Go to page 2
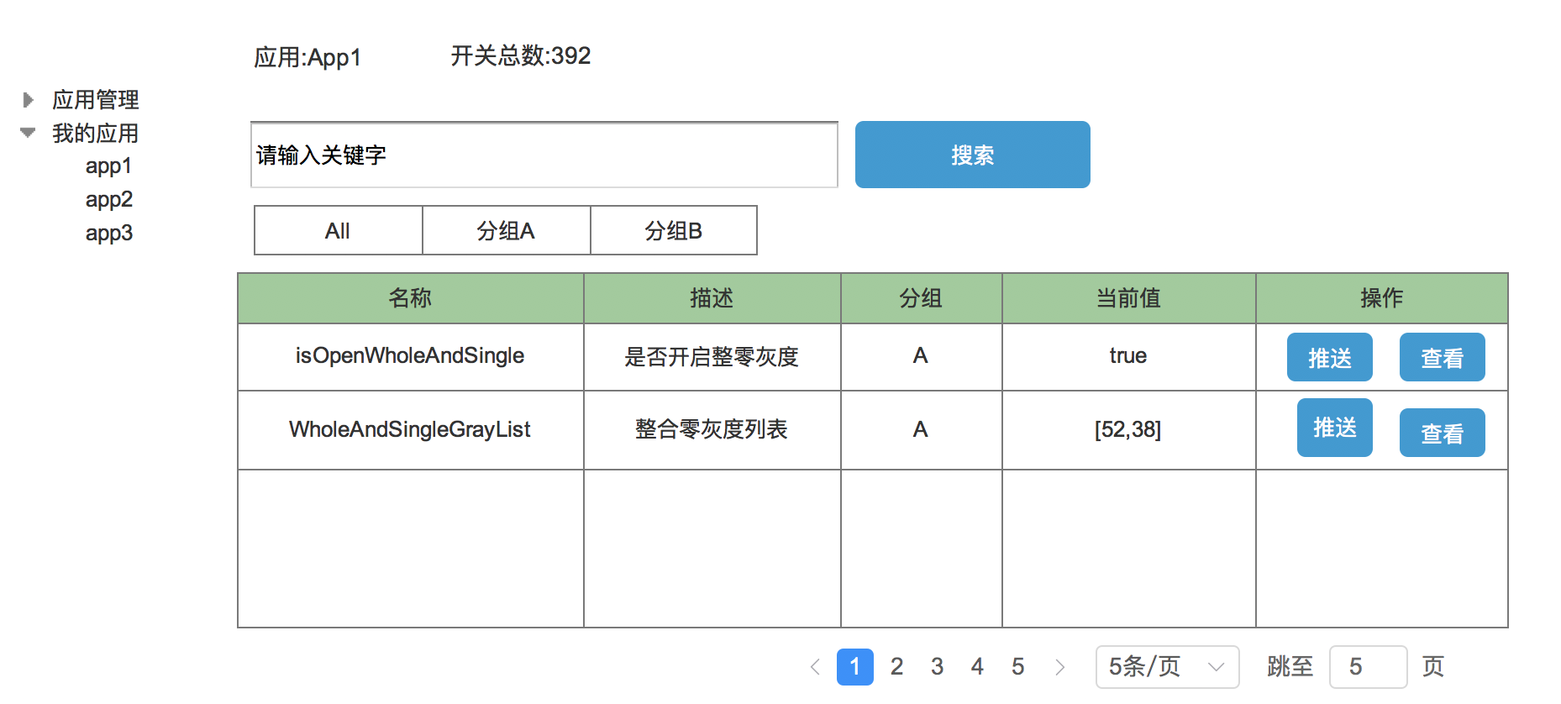 point(897,667)
